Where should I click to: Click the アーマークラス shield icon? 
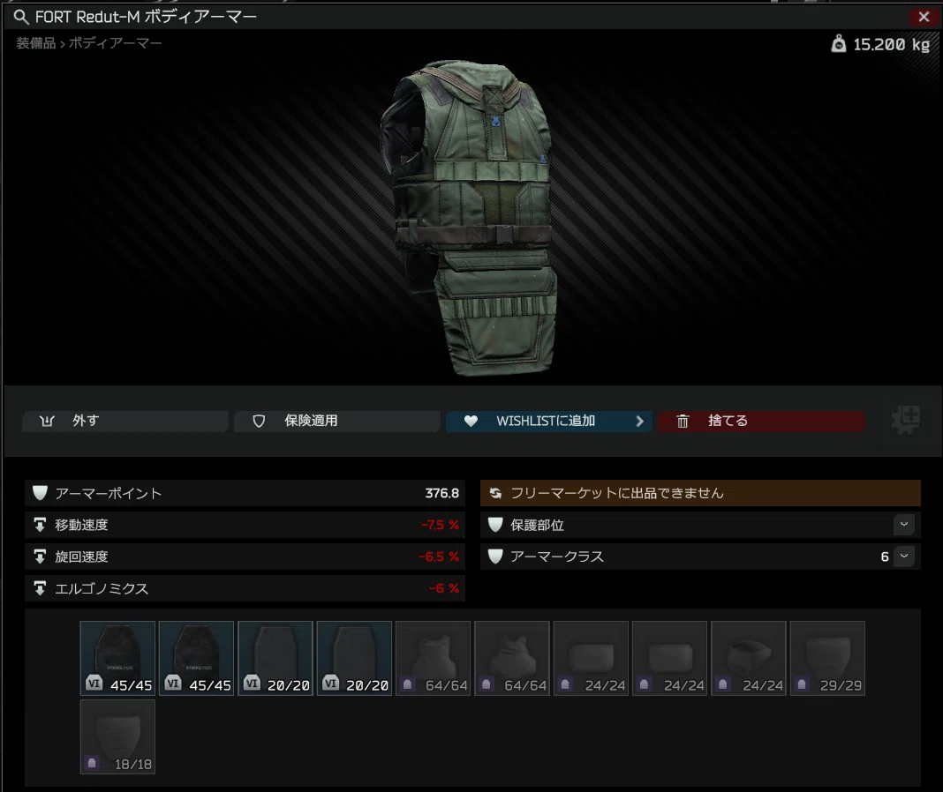tap(495, 557)
